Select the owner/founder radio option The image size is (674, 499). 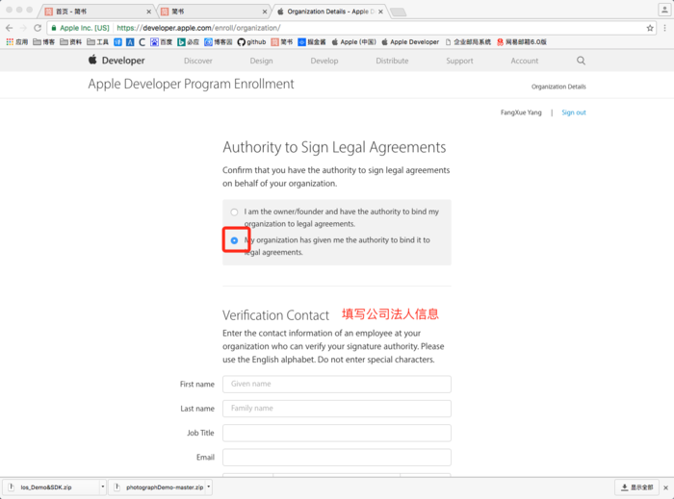coord(234,212)
